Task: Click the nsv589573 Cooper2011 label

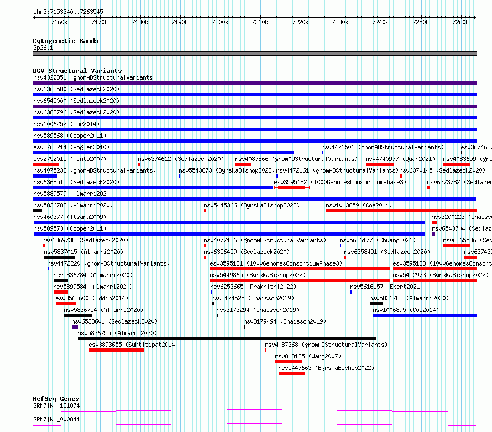Action: click(x=70, y=228)
